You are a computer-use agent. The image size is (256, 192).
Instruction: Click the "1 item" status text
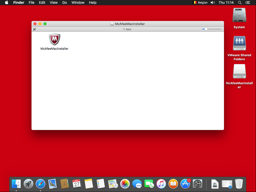[127, 29]
